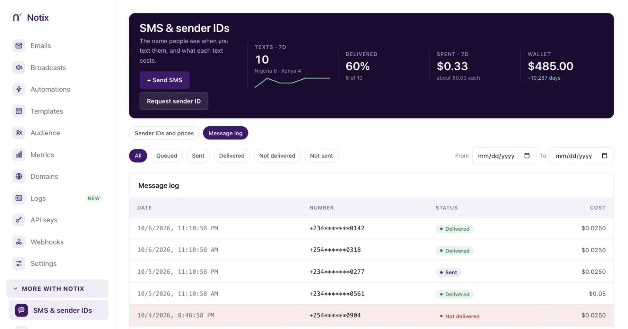Click the Automations lightning bolt icon
Screen dimensions: 628x329
tap(19, 89)
